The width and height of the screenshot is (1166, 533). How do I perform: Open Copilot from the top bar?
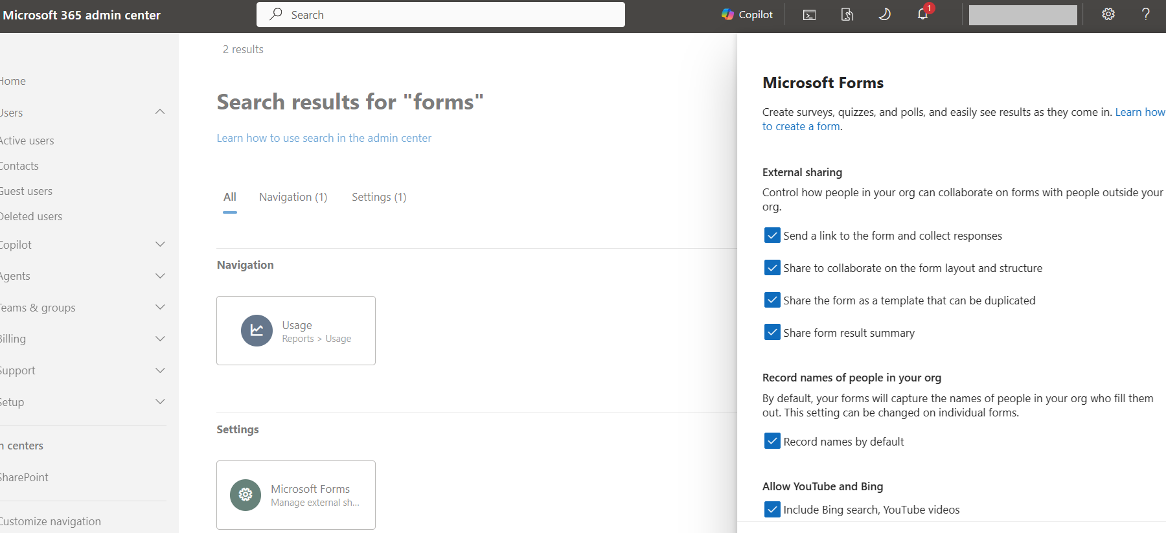[x=747, y=14]
